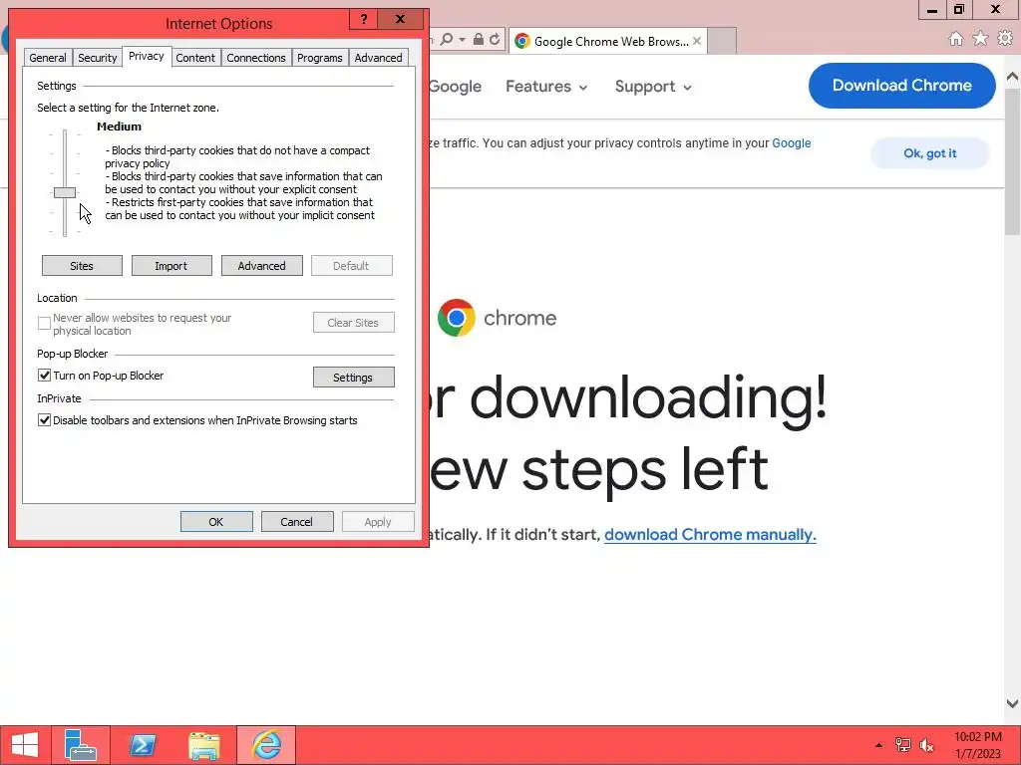The width and height of the screenshot is (1021, 765).
Task: Close the Google Chrome Web Browser tab
Action: pos(697,41)
